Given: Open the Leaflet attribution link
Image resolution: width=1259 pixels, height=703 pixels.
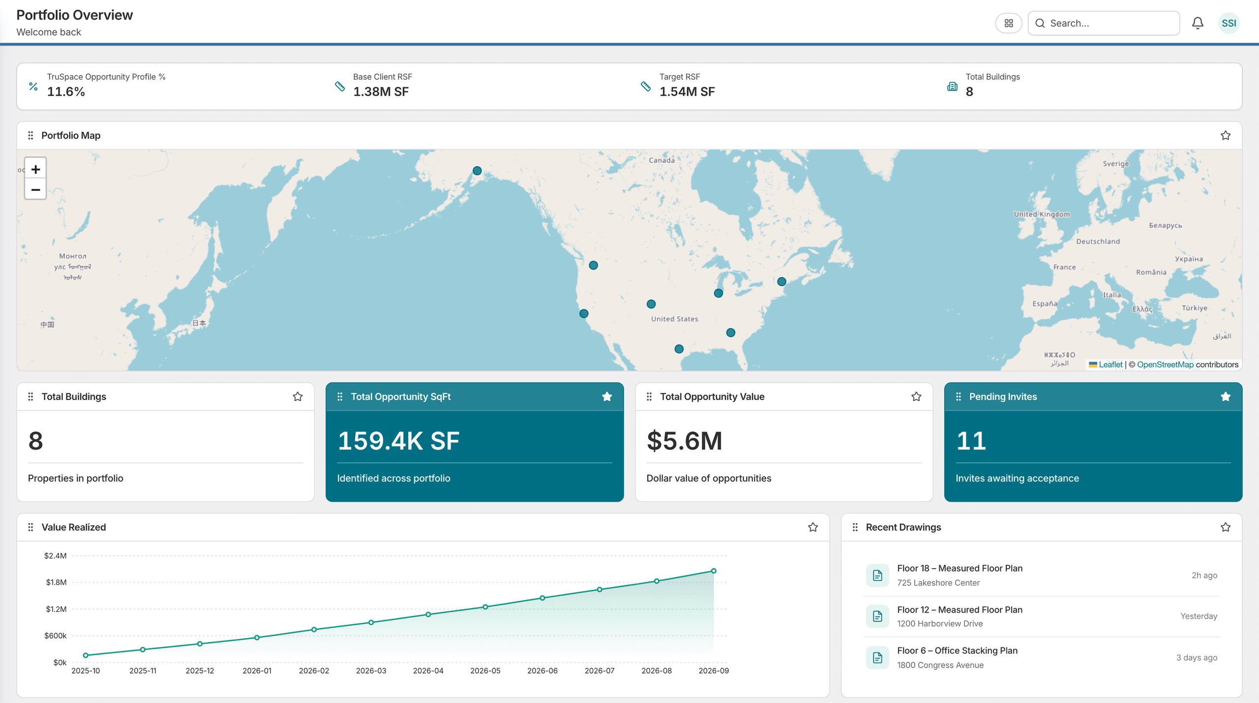Looking at the screenshot, I should pos(1110,365).
